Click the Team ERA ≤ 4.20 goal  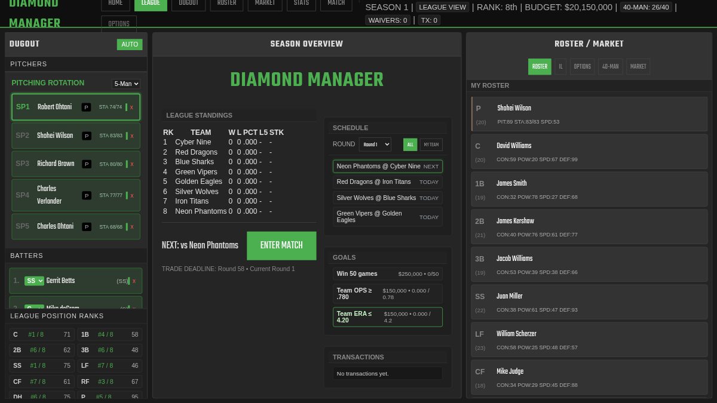pyautogui.click(x=388, y=317)
